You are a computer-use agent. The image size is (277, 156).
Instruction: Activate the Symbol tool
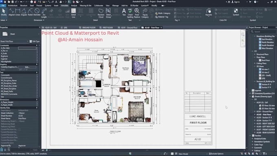coord(236,12)
